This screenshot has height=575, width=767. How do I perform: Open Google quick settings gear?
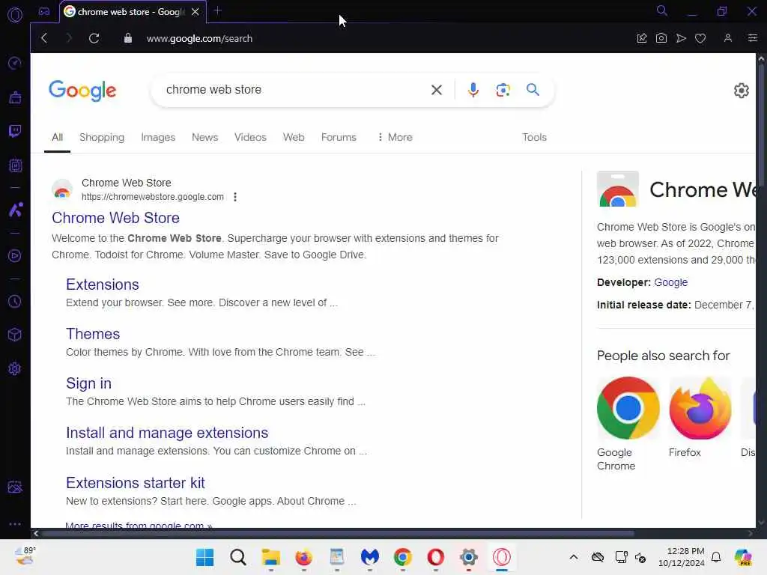741,91
